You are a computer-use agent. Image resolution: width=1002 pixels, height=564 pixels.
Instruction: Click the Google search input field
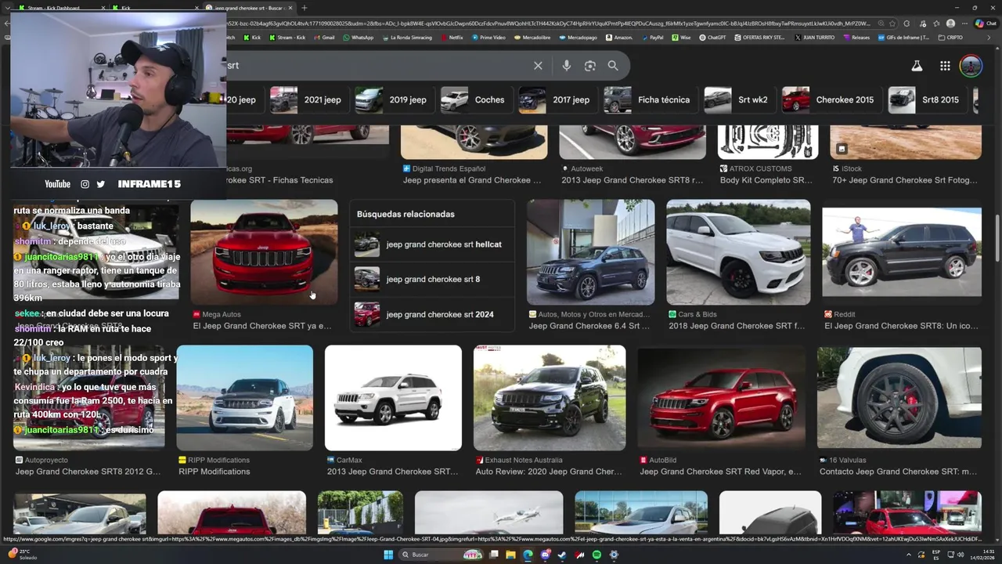[x=376, y=66]
